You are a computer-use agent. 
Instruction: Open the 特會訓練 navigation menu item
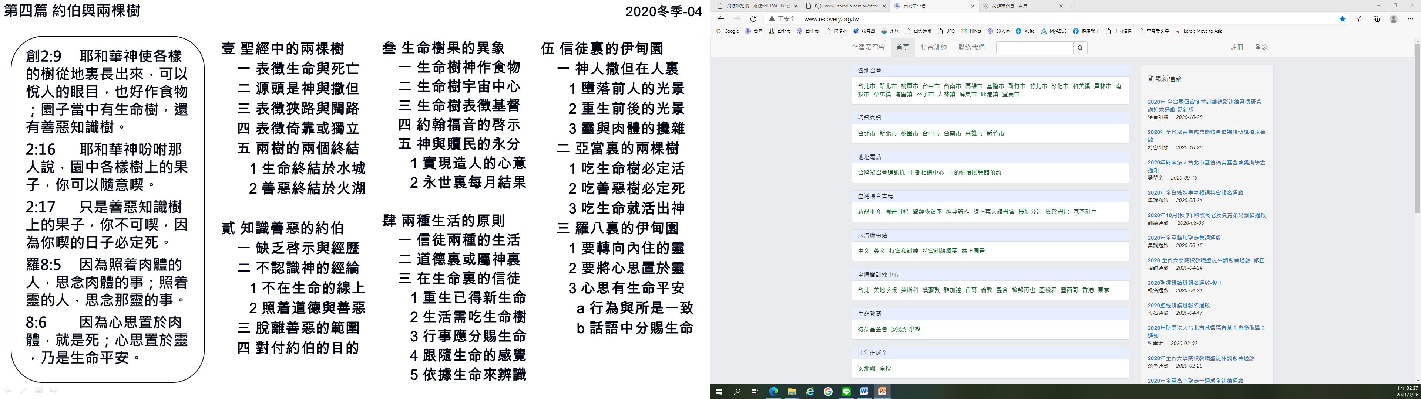(x=933, y=47)
